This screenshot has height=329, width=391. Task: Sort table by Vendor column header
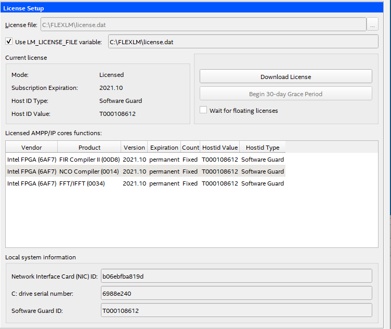click(x=31, y=148)
